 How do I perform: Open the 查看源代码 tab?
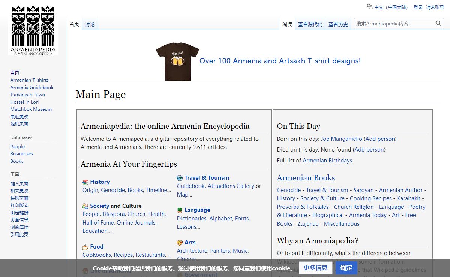[310, 24]
